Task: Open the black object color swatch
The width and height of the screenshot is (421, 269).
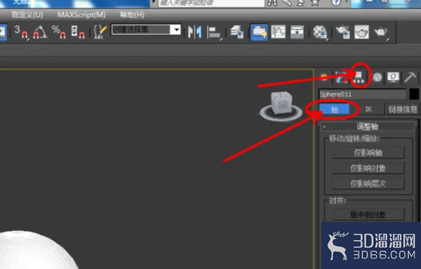Action: pyautogui.click(x=414, y=94)
